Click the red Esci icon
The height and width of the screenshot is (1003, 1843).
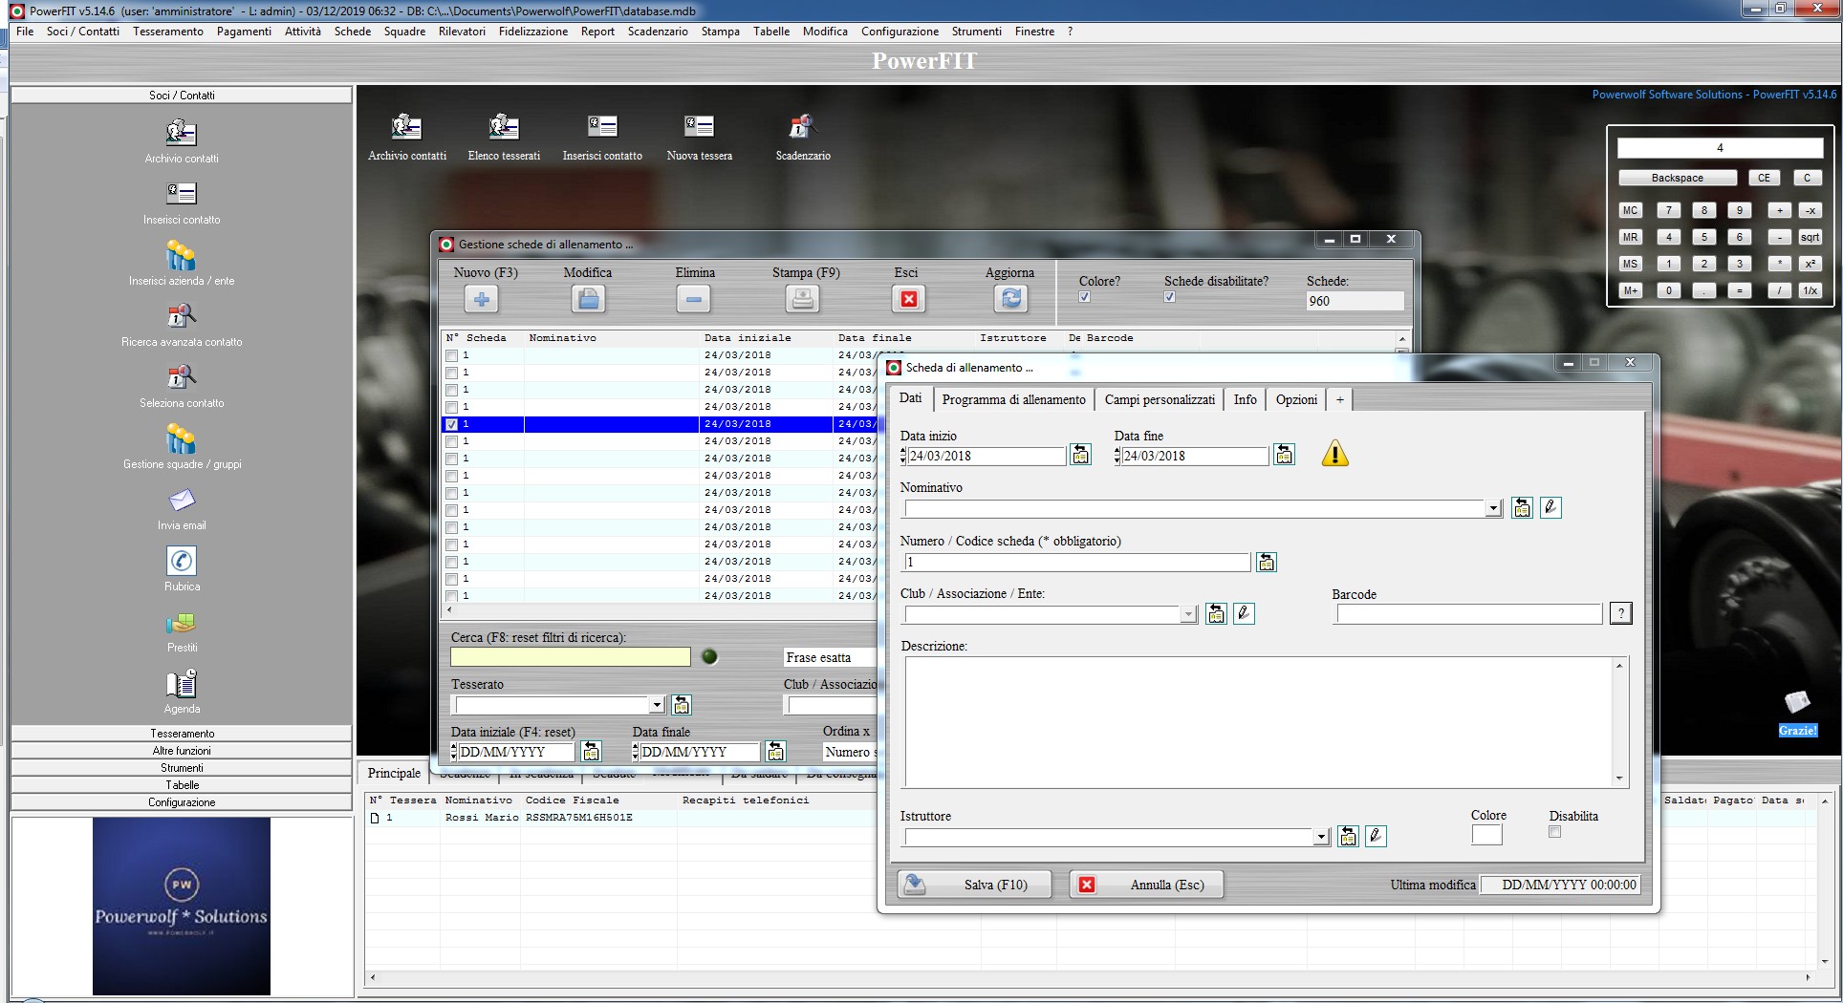click(908, 300)
